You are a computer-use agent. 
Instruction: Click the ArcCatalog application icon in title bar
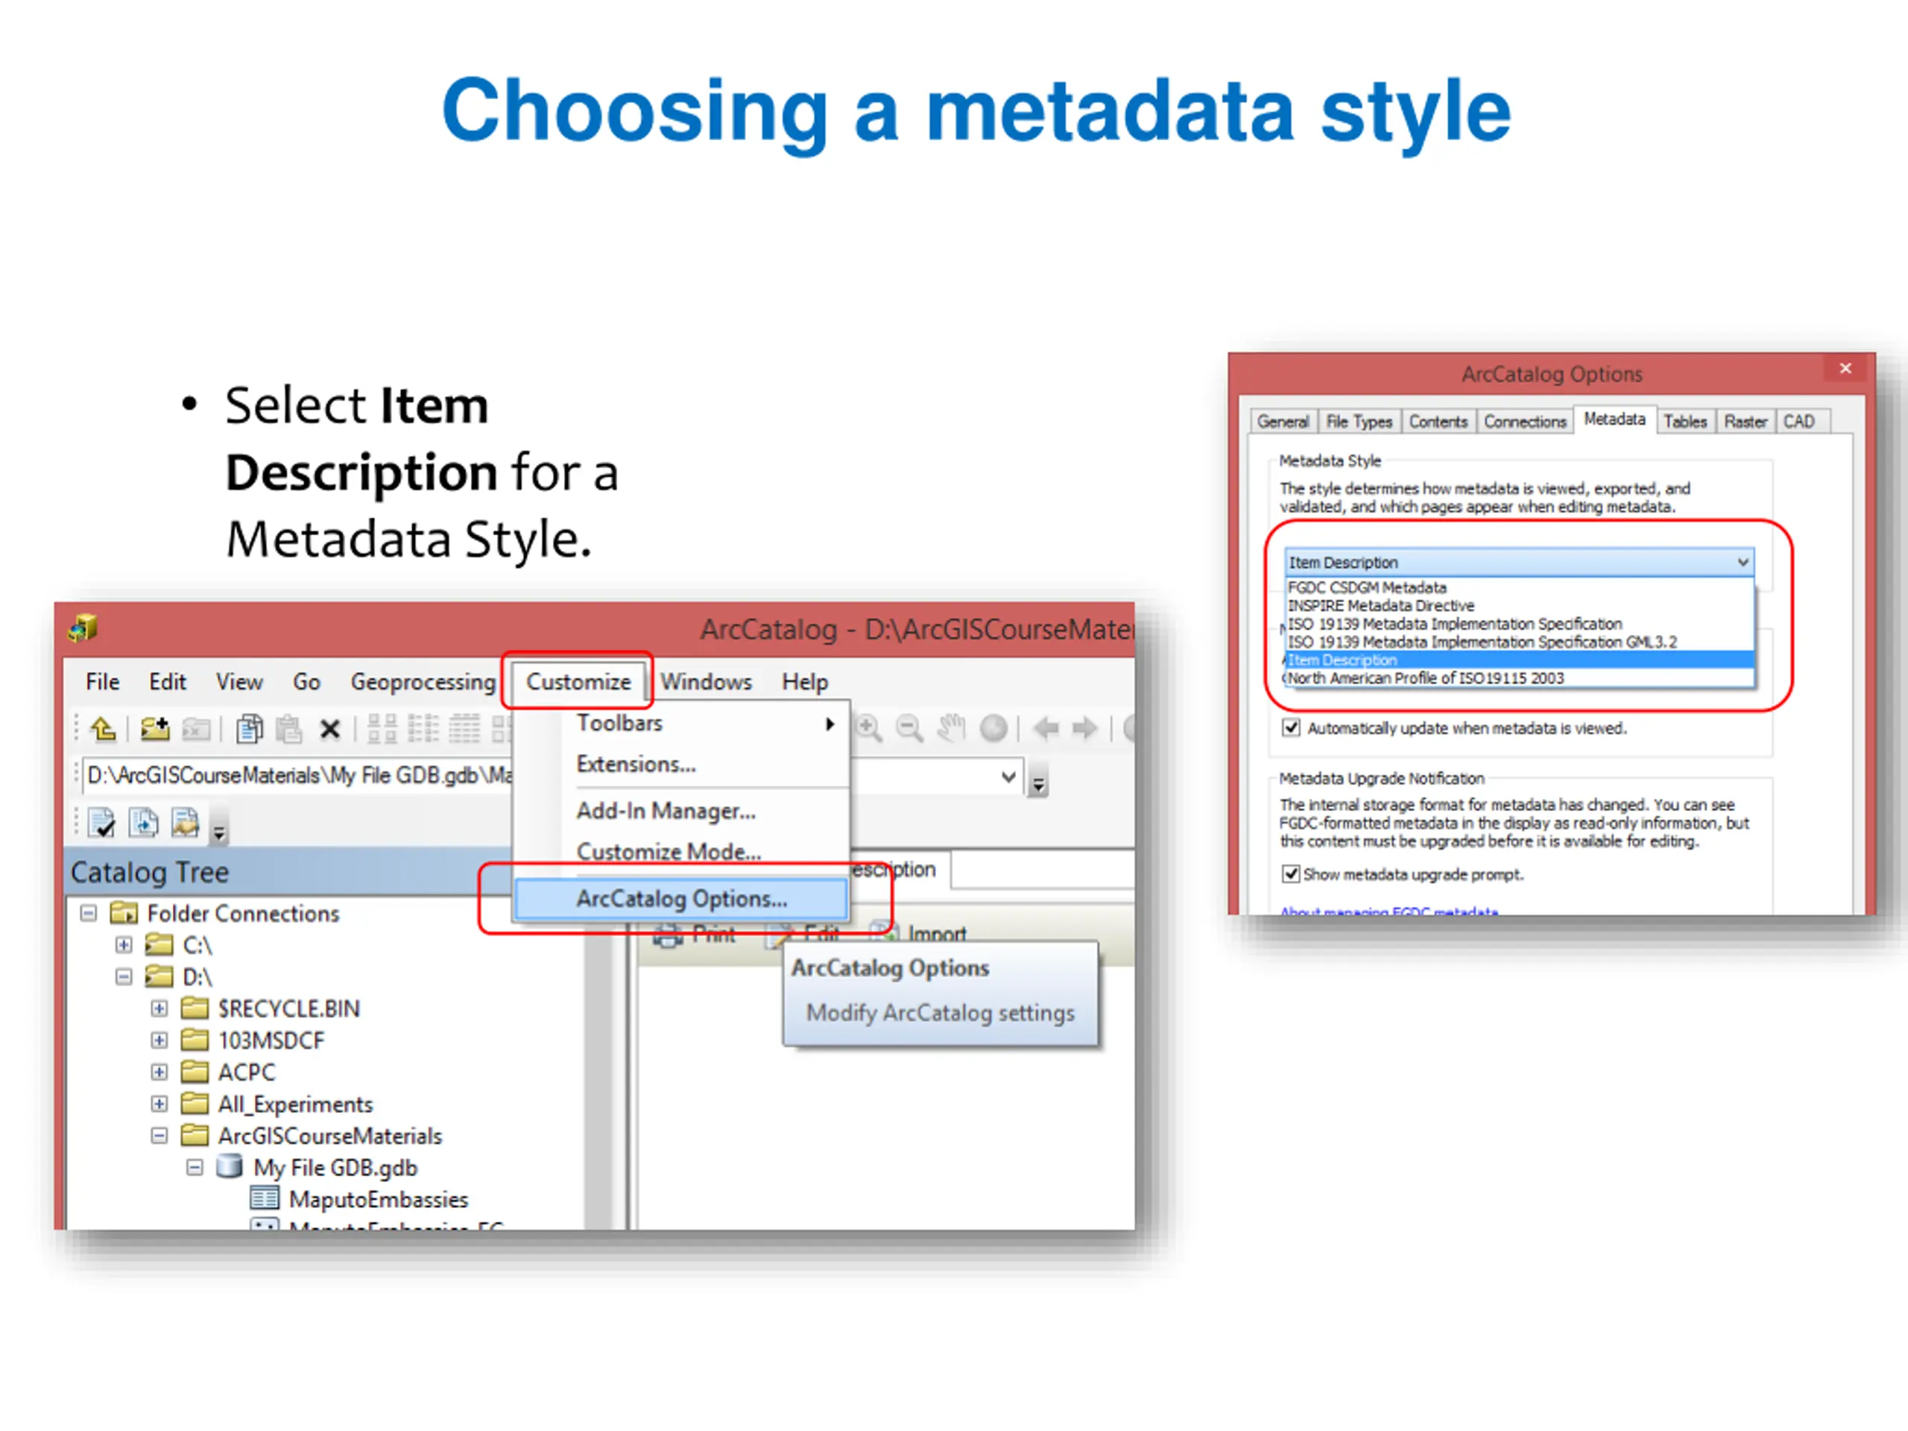[83, 629]
